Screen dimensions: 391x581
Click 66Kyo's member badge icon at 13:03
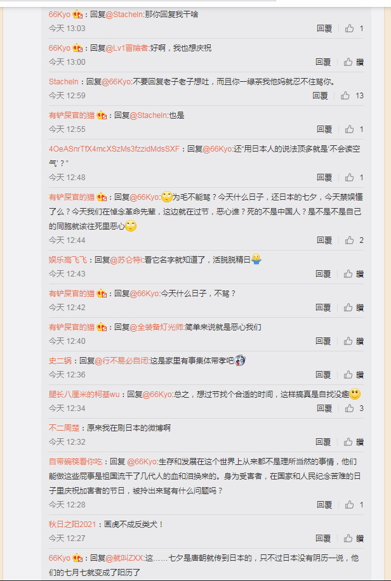pyautogui.click(x=77, y=15)
